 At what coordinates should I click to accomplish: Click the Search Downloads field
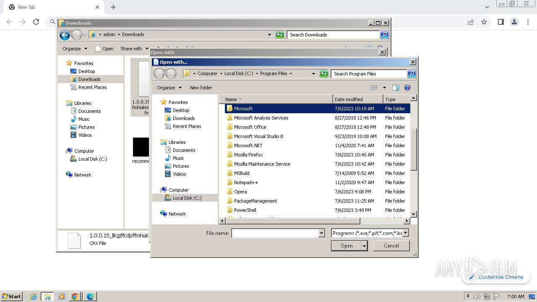[334, 35]
